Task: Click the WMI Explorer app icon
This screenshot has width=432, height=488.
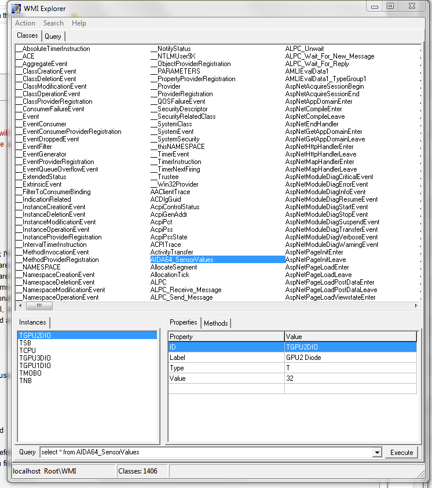Action: [x=16, y=8]
